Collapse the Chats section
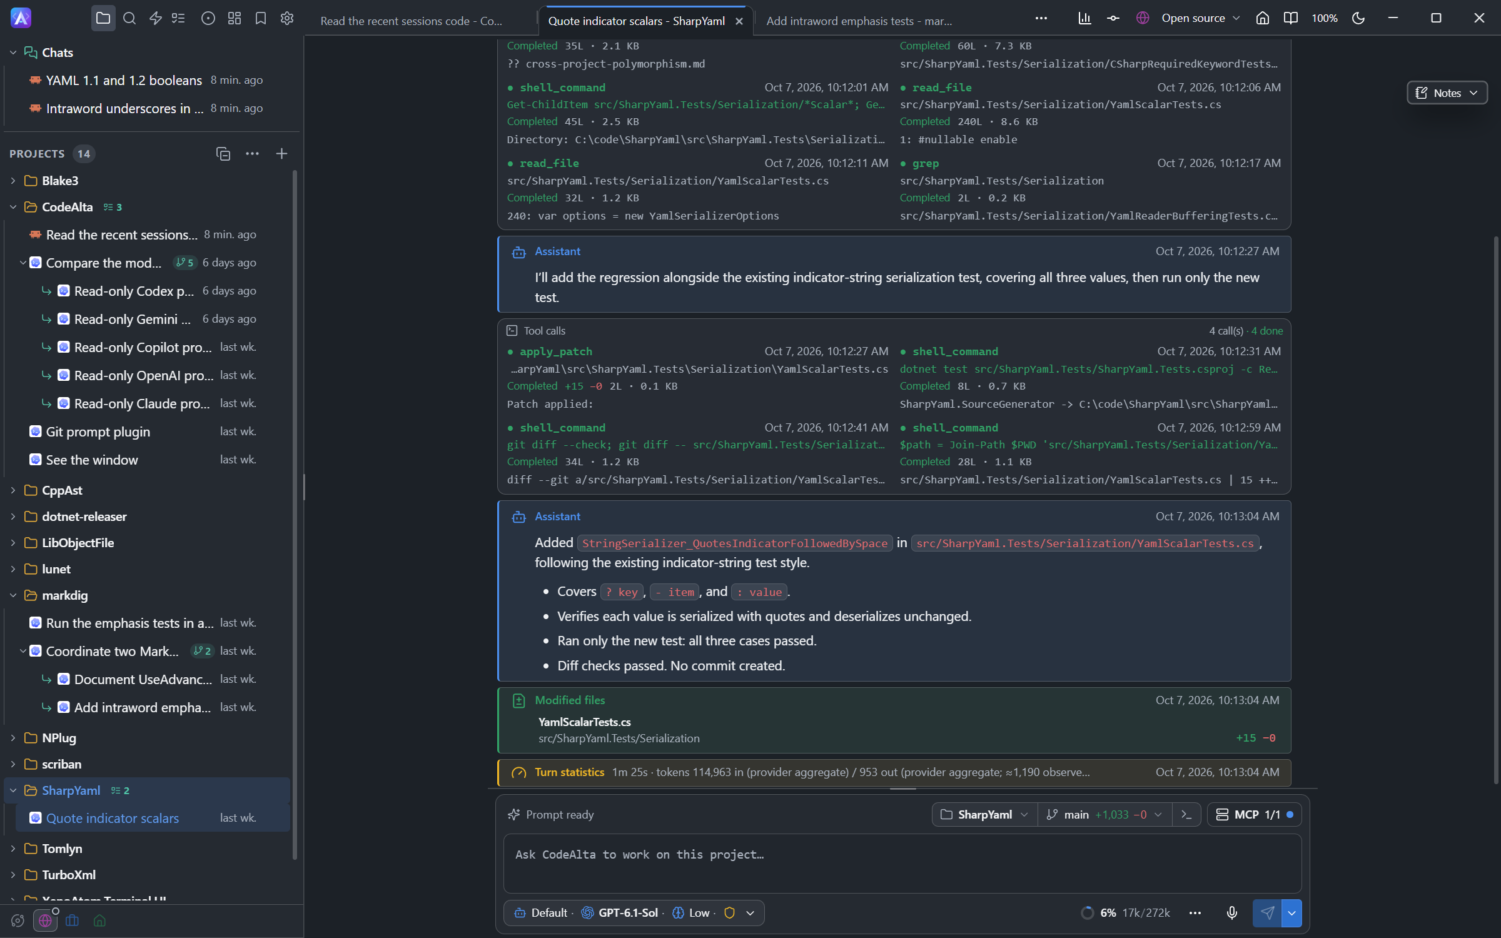 [13, 53]
